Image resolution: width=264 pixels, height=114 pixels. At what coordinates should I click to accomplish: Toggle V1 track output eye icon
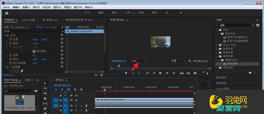(76, 100)
